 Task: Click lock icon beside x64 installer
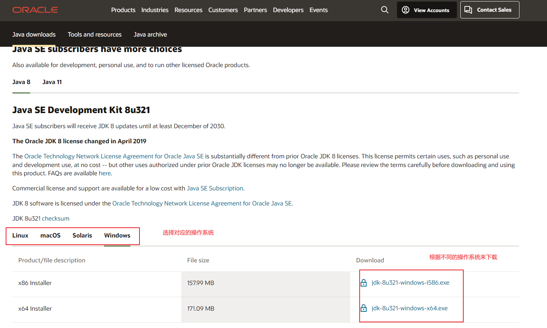[364, 308]
